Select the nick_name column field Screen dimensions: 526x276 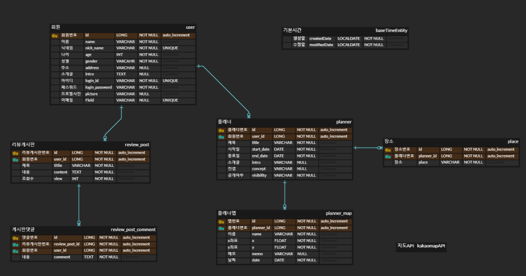(94, 48)
